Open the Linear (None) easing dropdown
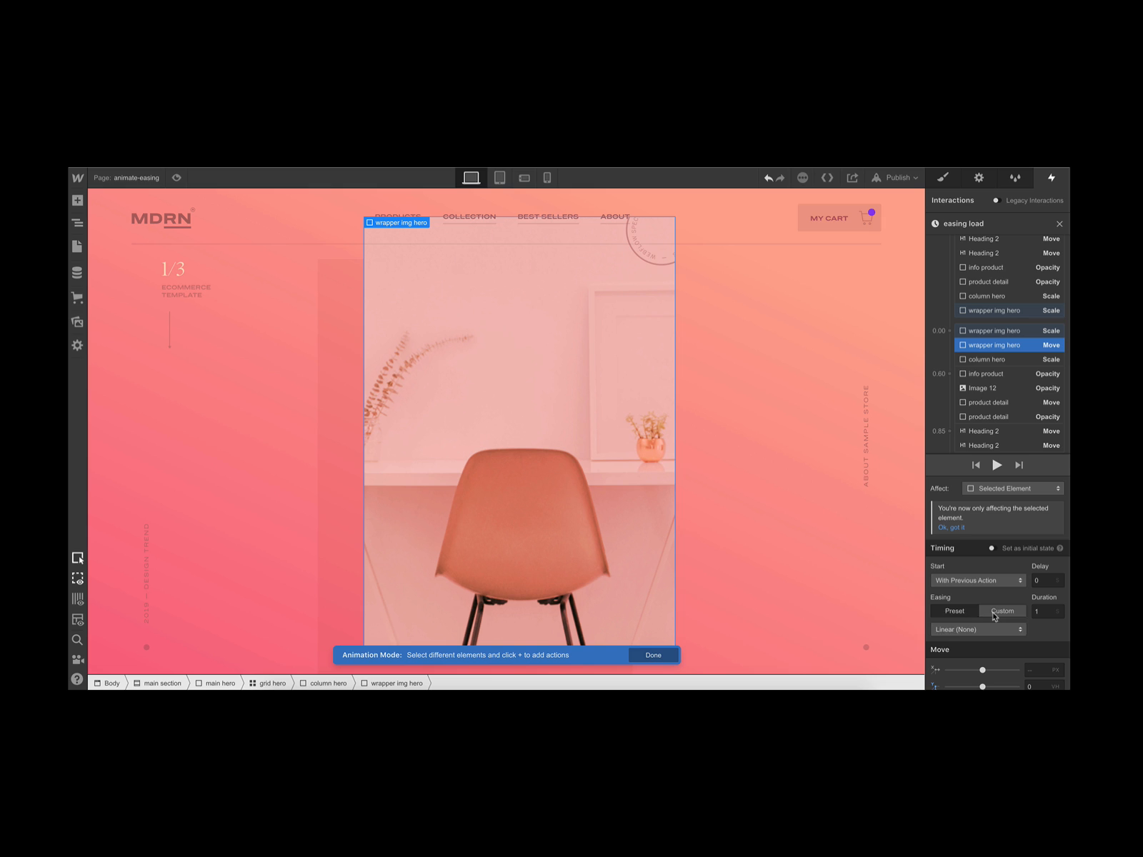Screen dimensions: 1143x857 978,629
